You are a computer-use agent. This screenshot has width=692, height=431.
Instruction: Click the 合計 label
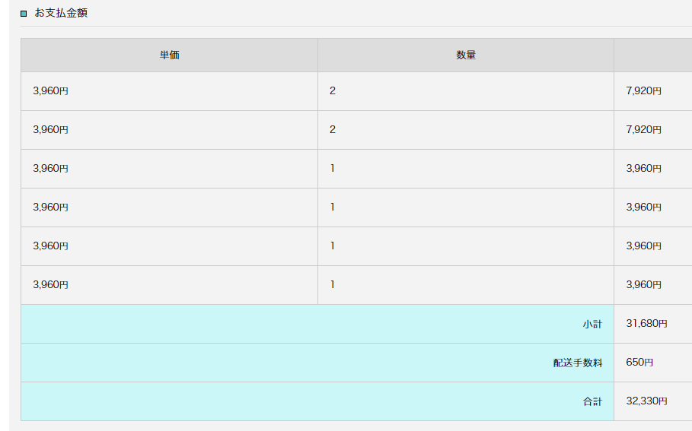click(x=592, y=402)
